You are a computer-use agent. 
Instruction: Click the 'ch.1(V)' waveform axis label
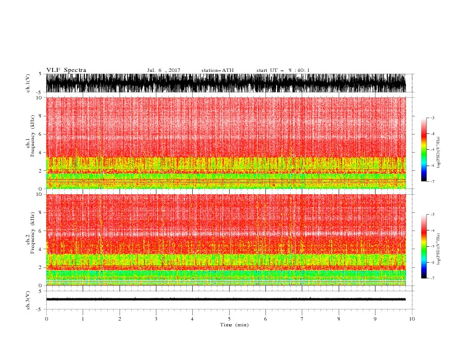click(28, 83)
